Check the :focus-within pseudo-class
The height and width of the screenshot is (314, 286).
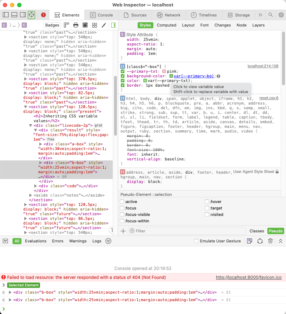point(122,221)
